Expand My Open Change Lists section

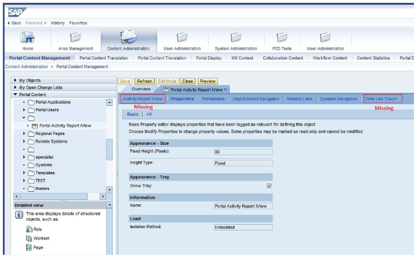click(15, 87)
